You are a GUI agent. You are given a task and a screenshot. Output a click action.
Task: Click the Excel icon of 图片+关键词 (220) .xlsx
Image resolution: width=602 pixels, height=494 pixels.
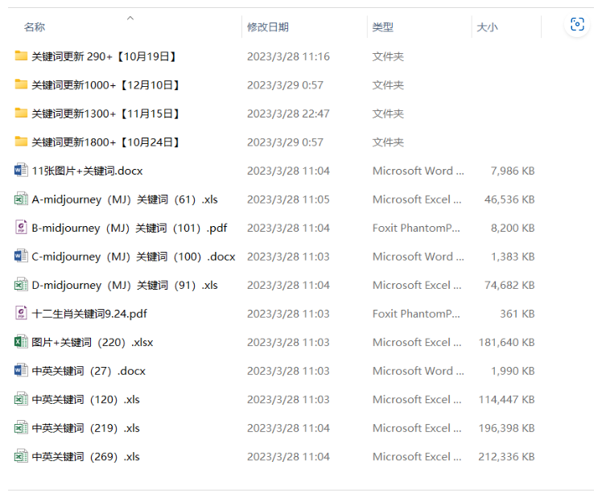tap(21, 342)
